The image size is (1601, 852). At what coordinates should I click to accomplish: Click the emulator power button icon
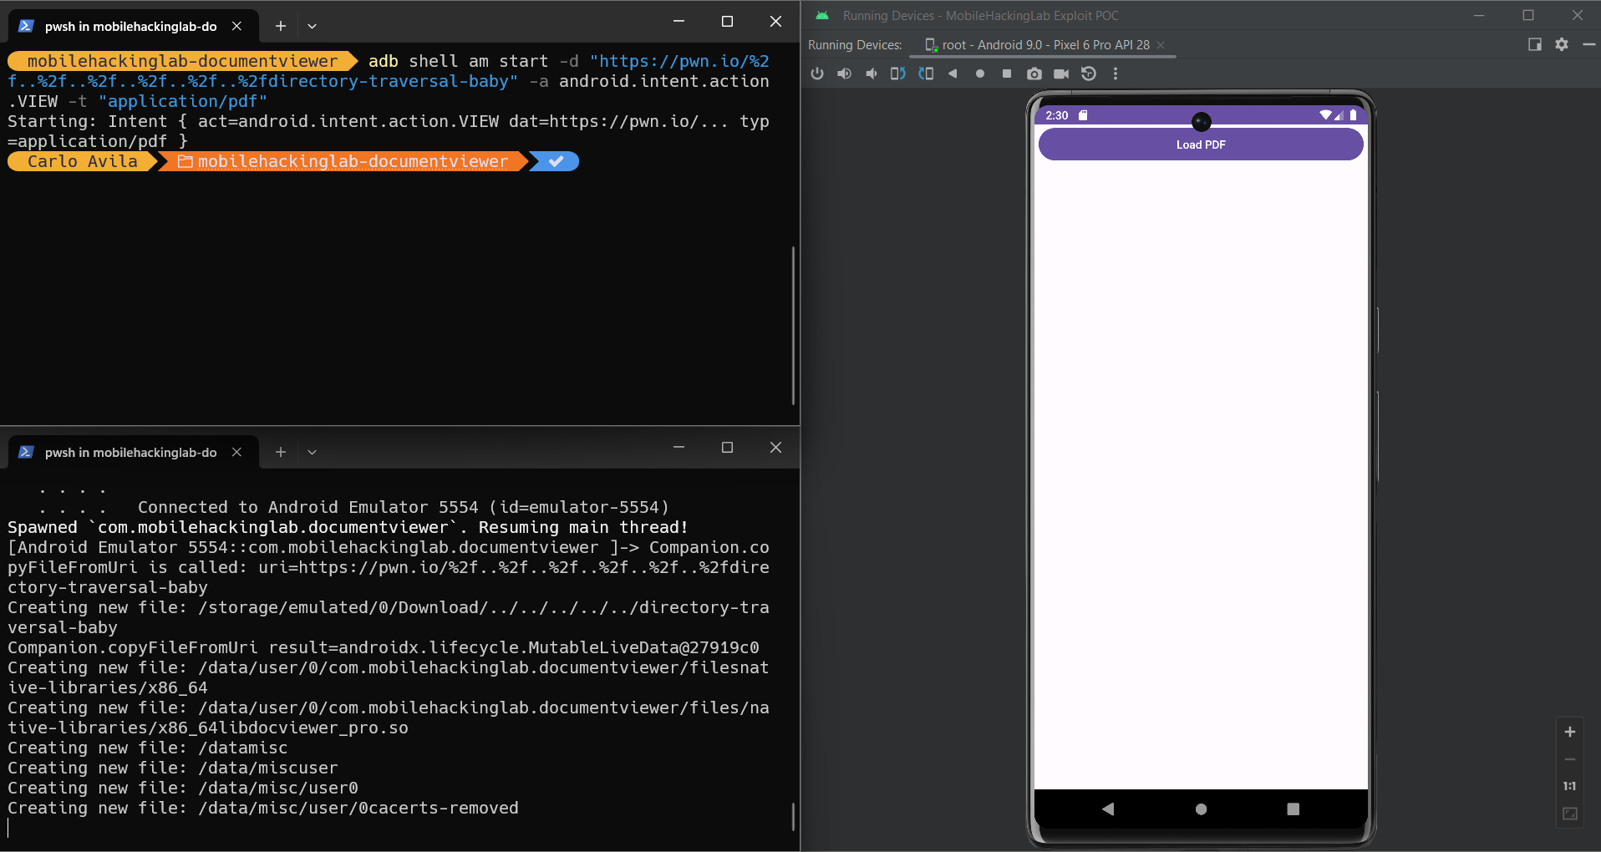point(817,74)
